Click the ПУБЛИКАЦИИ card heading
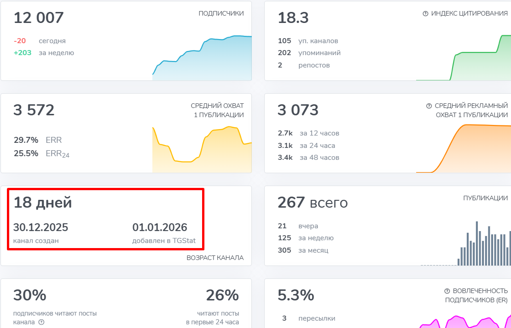The width and height of the screenshot is (511, 328). (485, 198)
